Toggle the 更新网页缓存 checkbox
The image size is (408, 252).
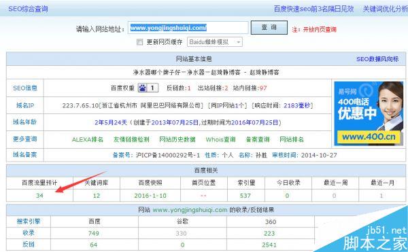pyautogui.click(x=139, y=42)
